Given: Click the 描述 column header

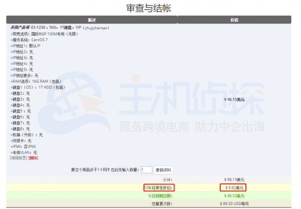Looking at the screenshot, I should [x=92, y=20].
